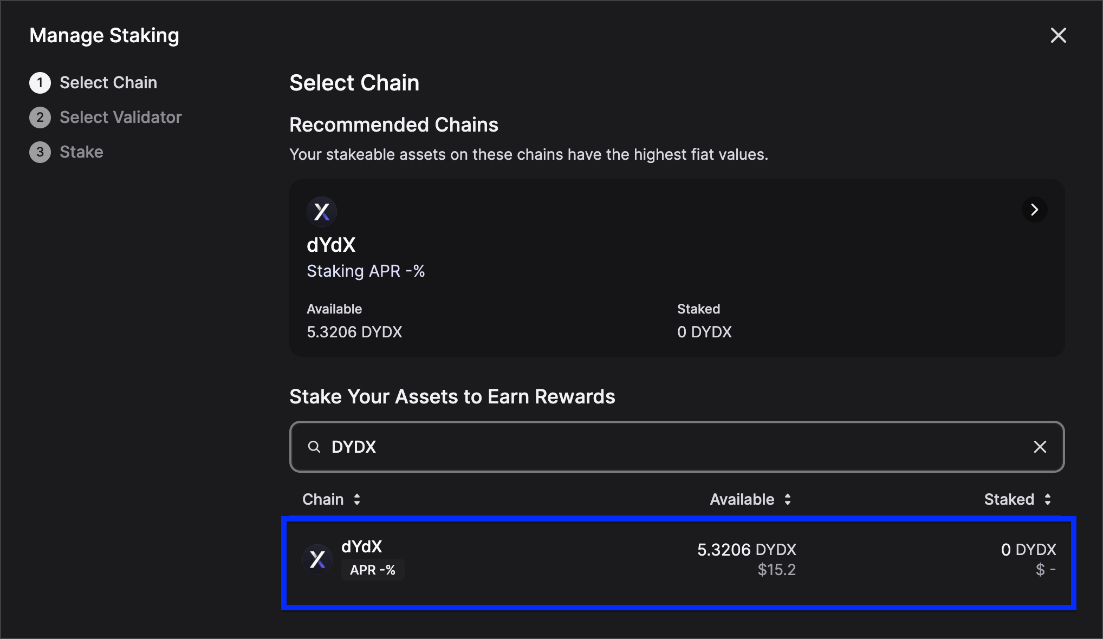Image resolution: width=1103 pixels, height=639 pixels.
Task: Close the Manage Staking dialog
Action: tap(1058, 36)
